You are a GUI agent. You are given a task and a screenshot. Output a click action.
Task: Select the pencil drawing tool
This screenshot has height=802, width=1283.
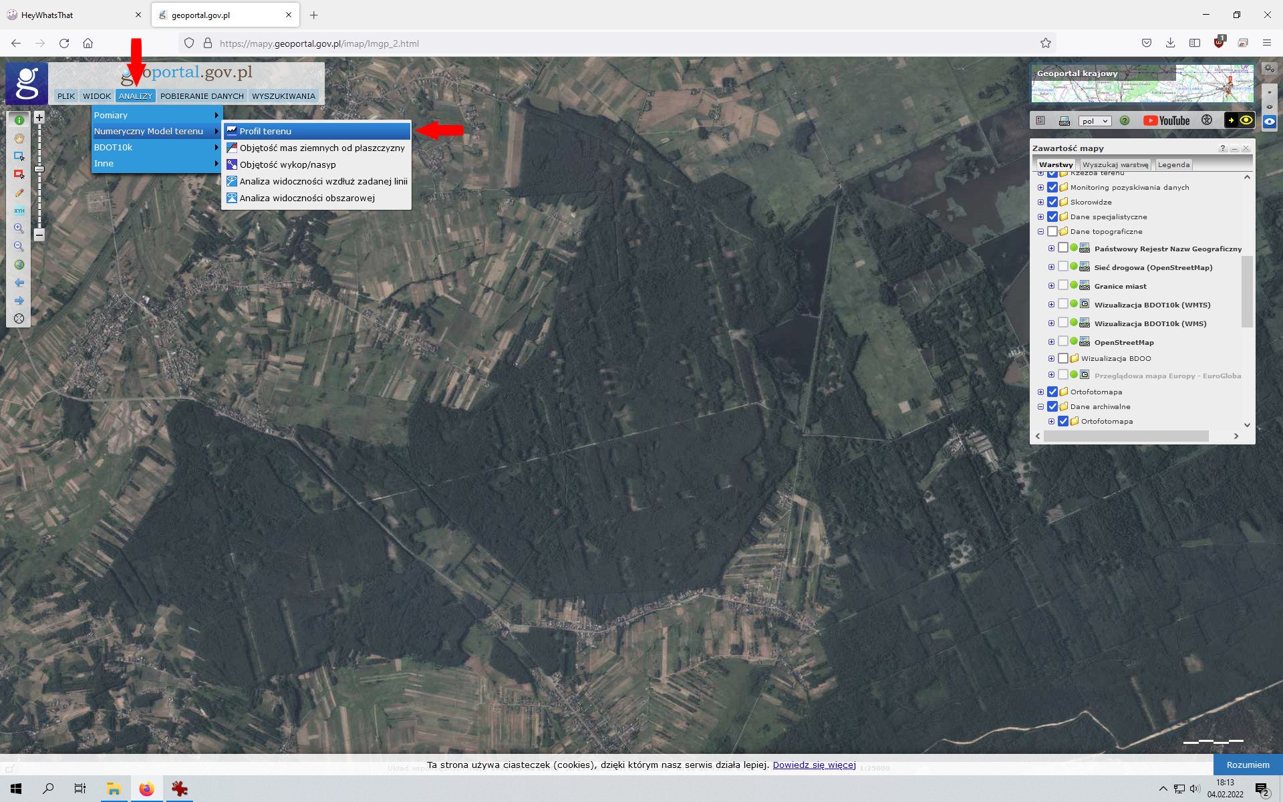pyautogui.click(x=19, y=192)
